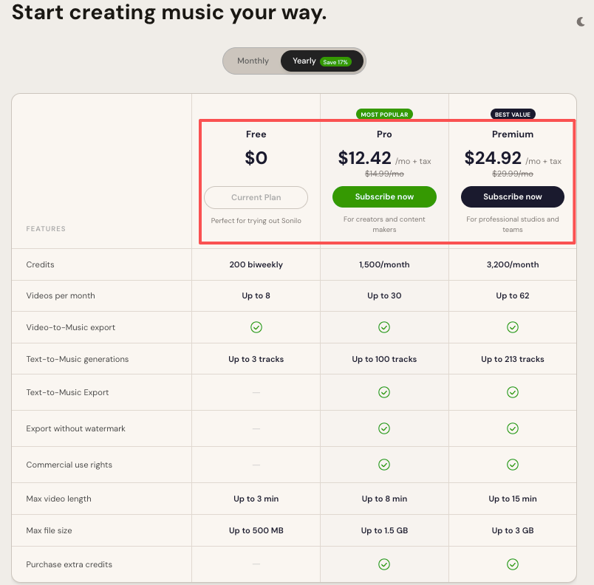Toggle dark mode with the moon icon
The width and height of the screenshot is (594, 585).
(x=580, y=23)
